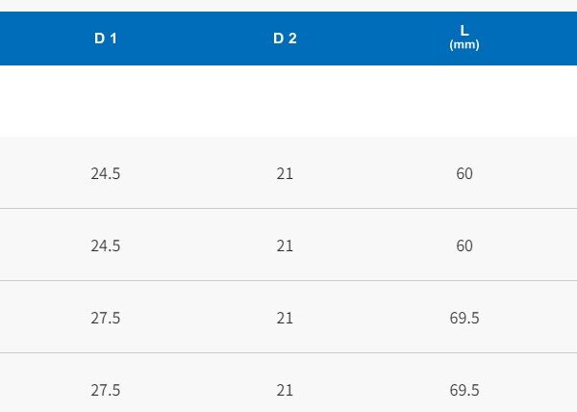
Task: Click blue header bar between D 1 and D 2
Action: pos(194,38)
